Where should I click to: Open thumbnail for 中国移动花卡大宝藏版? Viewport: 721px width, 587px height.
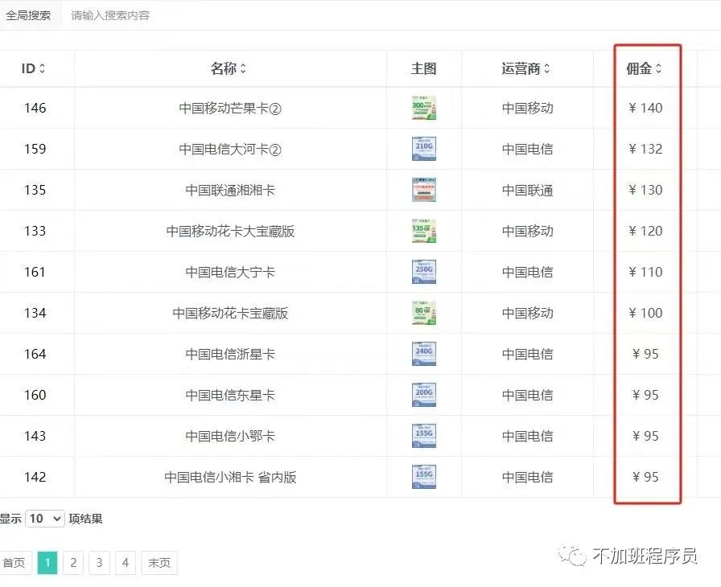click(x=423, y=231)
